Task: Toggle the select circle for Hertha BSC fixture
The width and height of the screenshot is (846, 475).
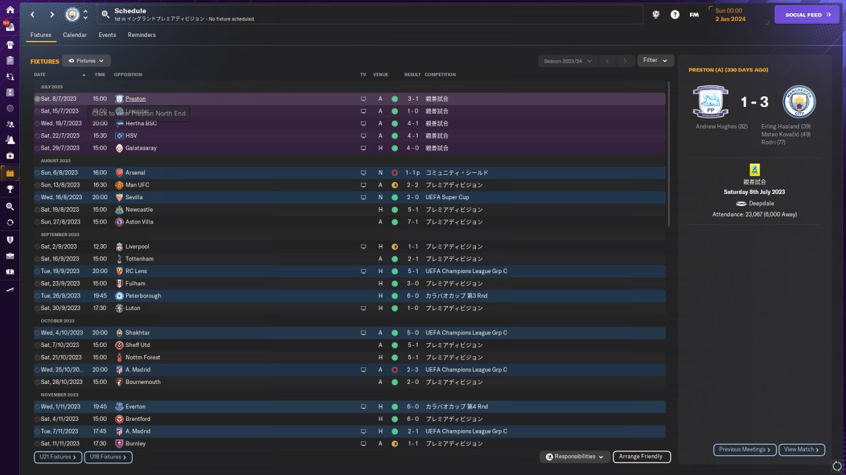Action: [x=37, y=123]
